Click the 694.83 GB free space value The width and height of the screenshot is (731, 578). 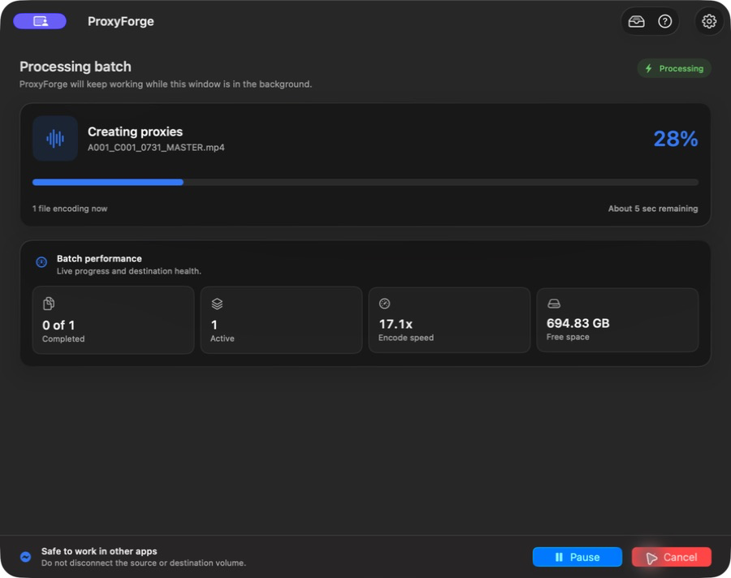(577, 323)
